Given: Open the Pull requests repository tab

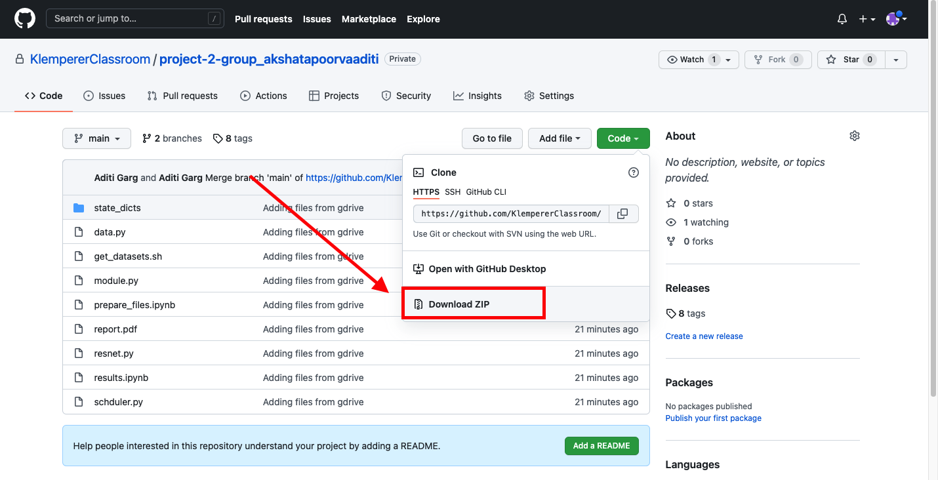Looking at the screenshot, I should [182, 96].
